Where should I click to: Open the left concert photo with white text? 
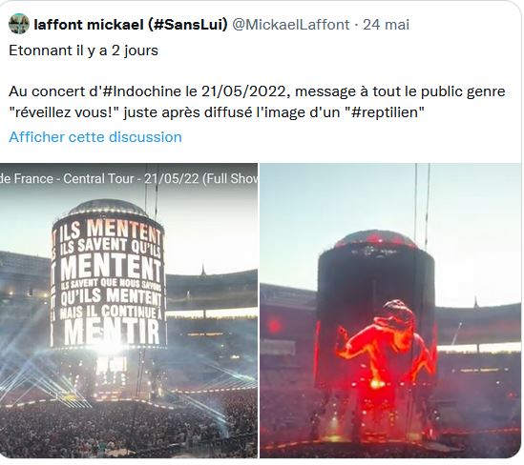[129, 311]
